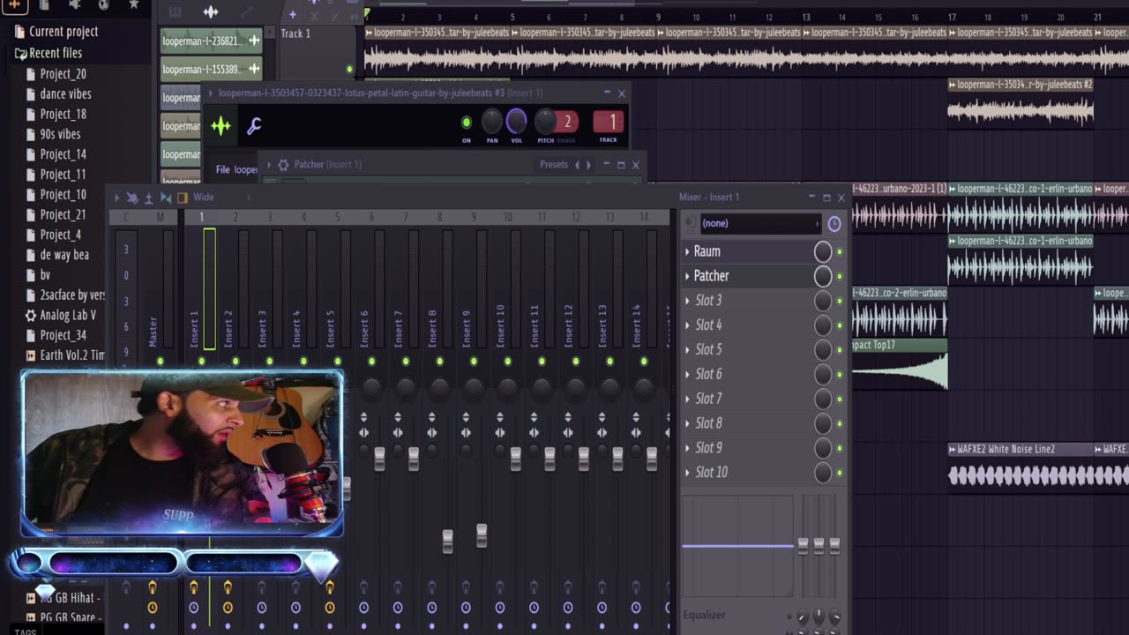Select effect Slot 7
The width and height of the screenshot is (1129, 635).
(x=708, y=399)
